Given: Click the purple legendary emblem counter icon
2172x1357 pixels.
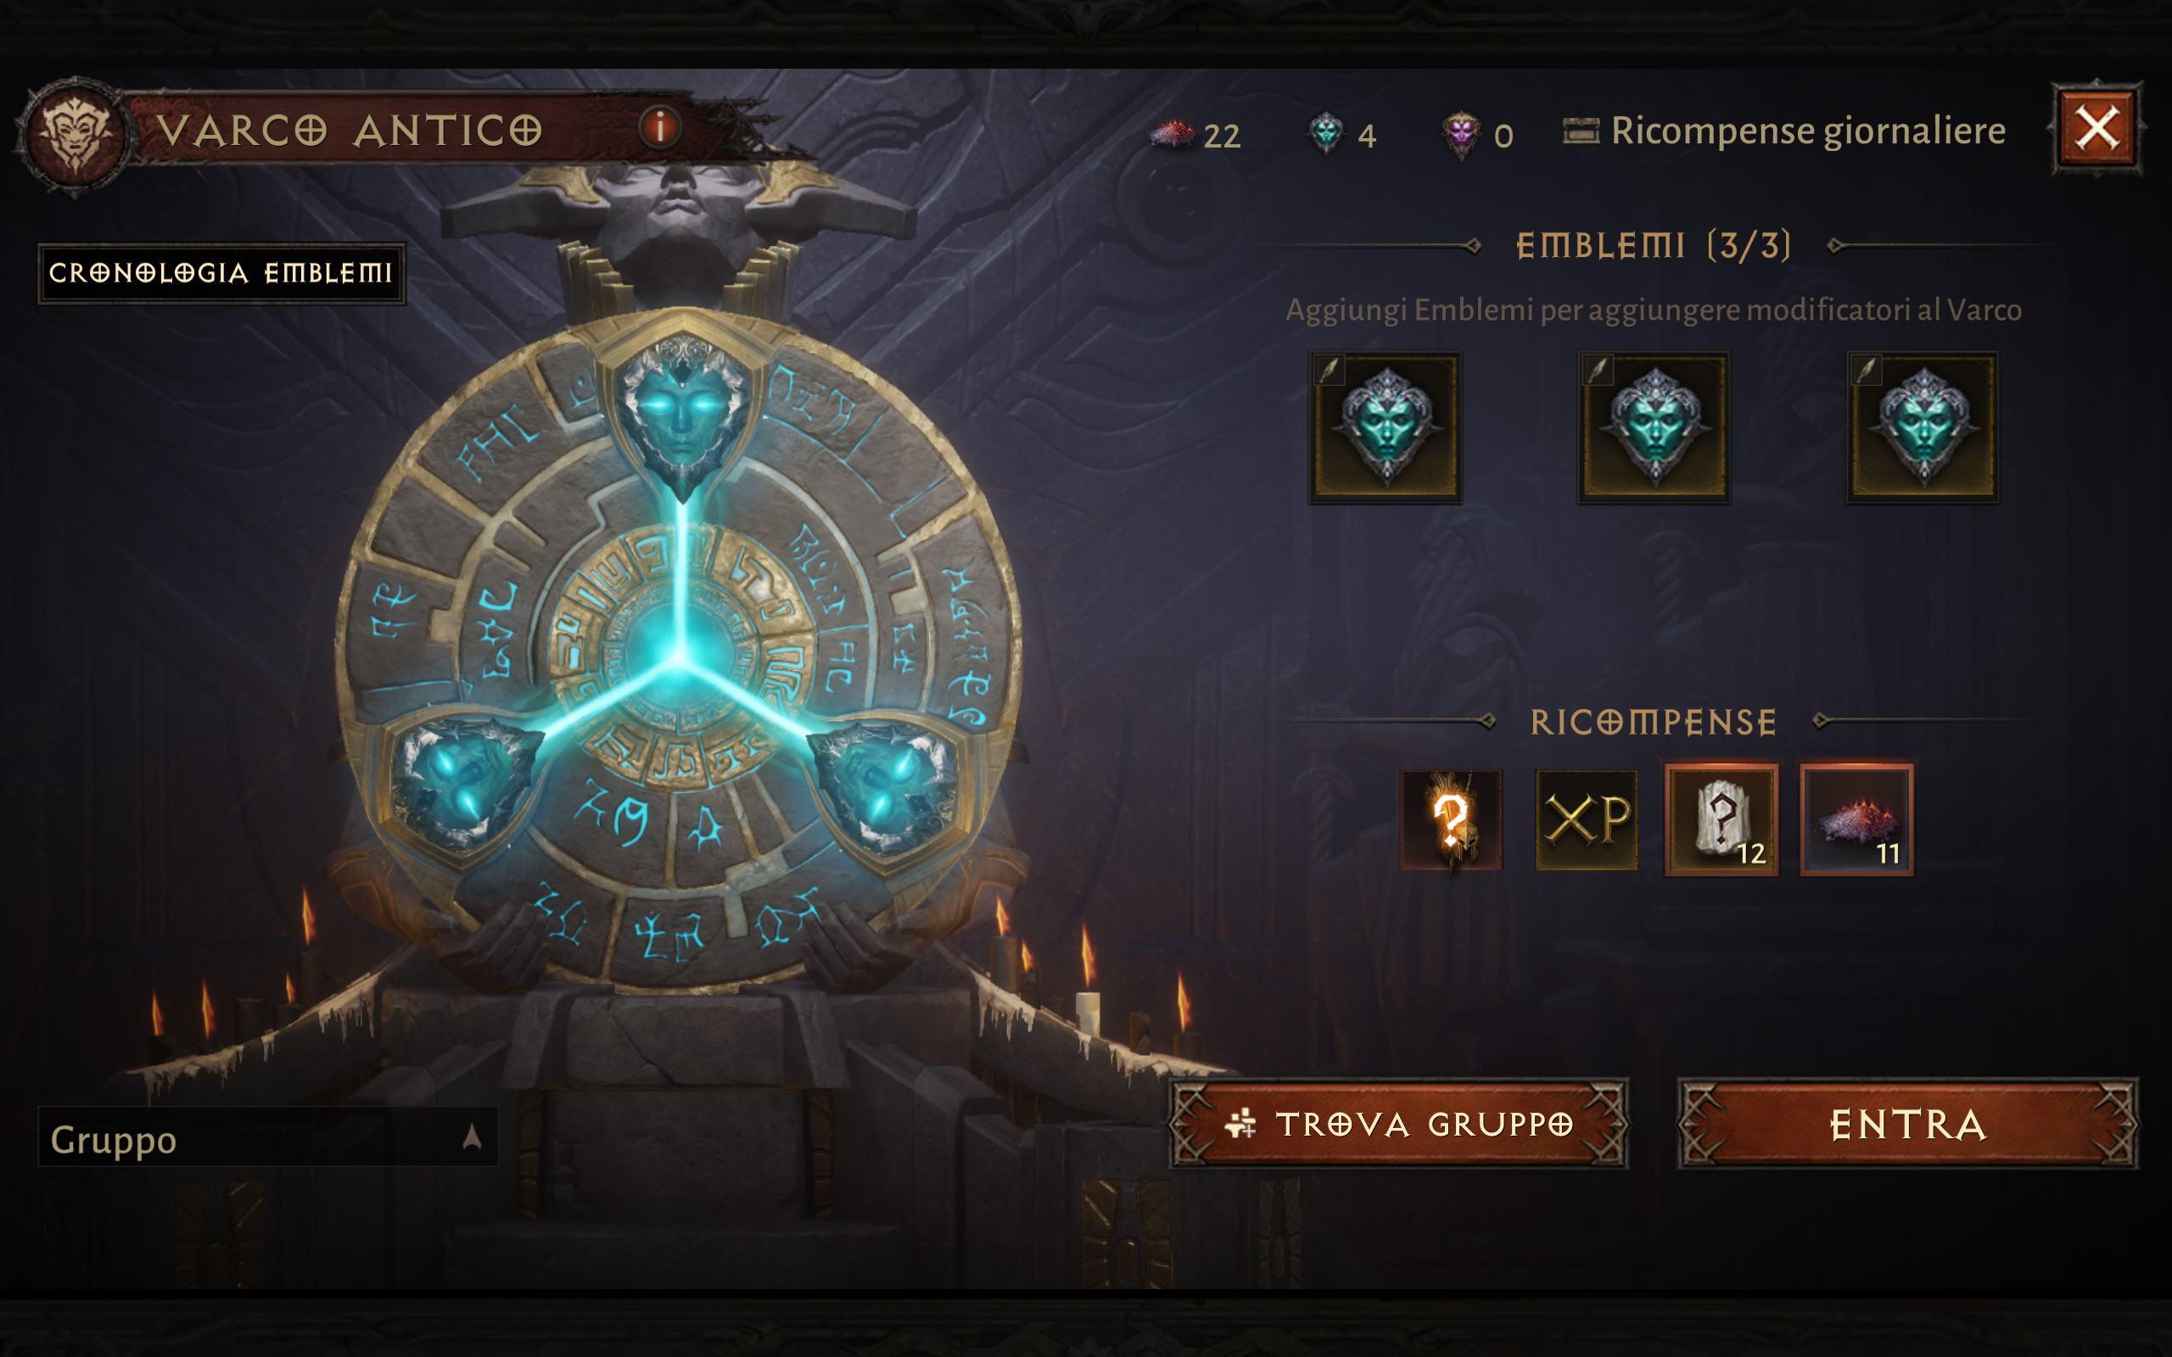Looking at the screenshot, I should coord(1461,135).
